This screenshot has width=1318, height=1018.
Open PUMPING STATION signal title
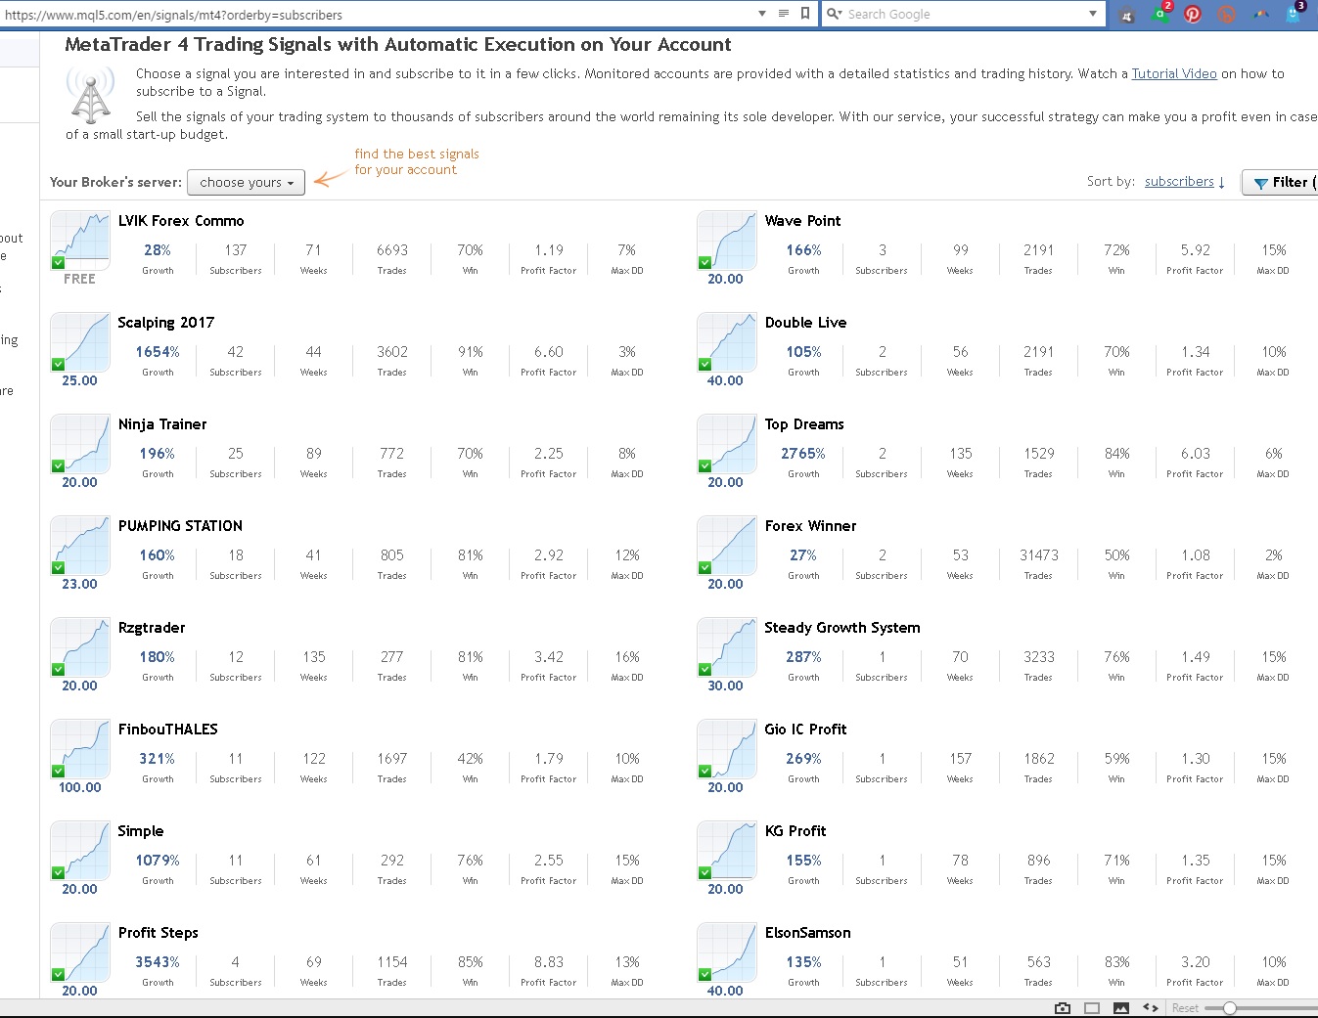click(x=180, y=526)
